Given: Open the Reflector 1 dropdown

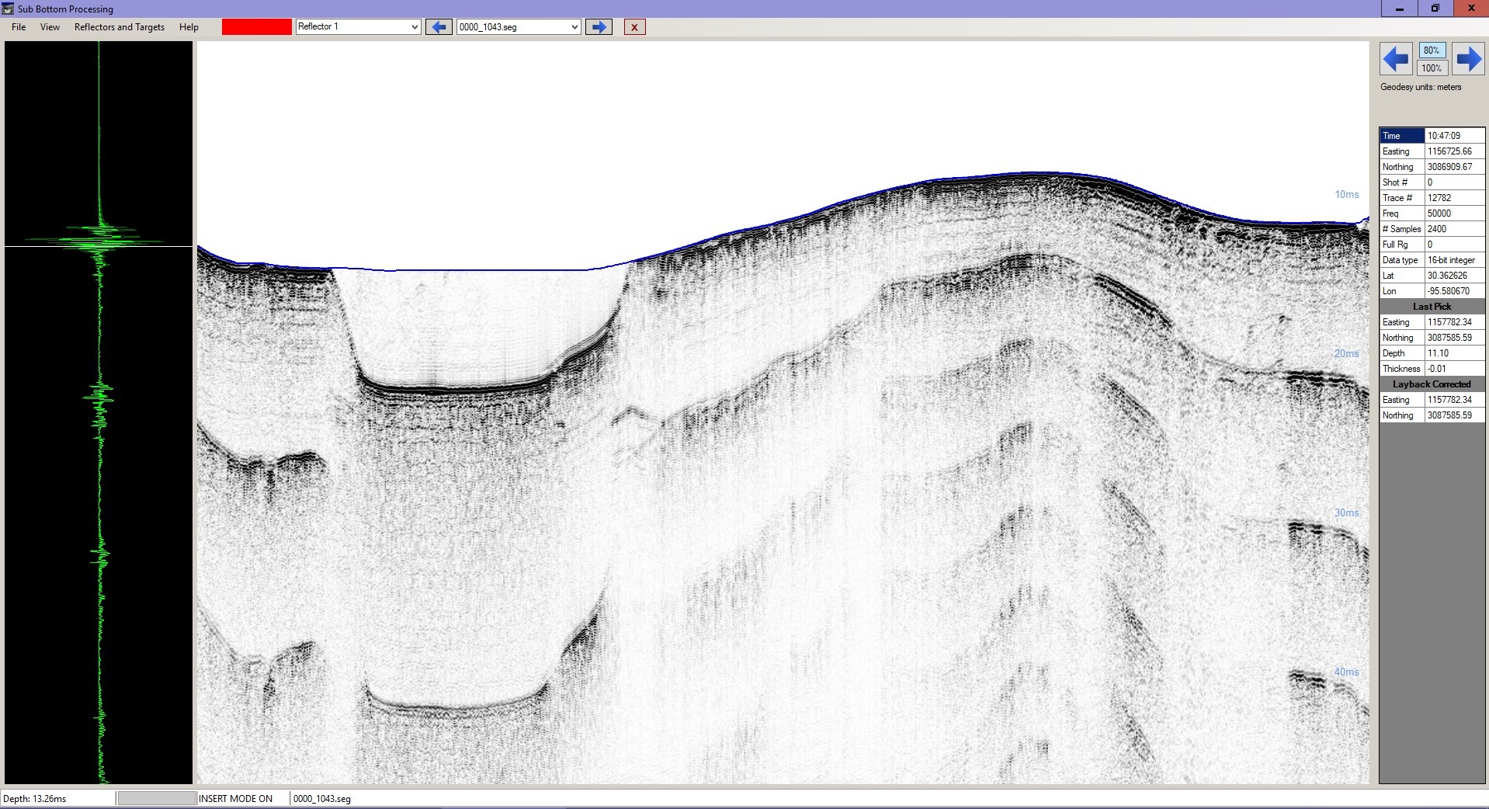Looking at the screenshot, I should coord(414,27).
